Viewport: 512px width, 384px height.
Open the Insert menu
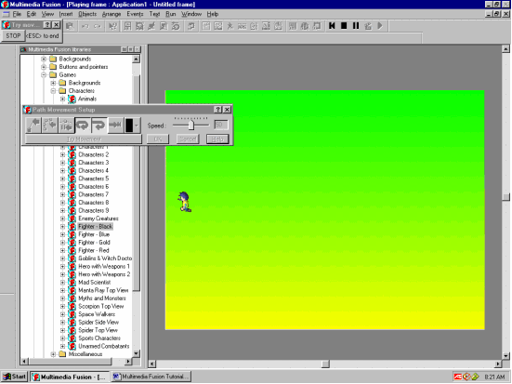tap(66, 14)
